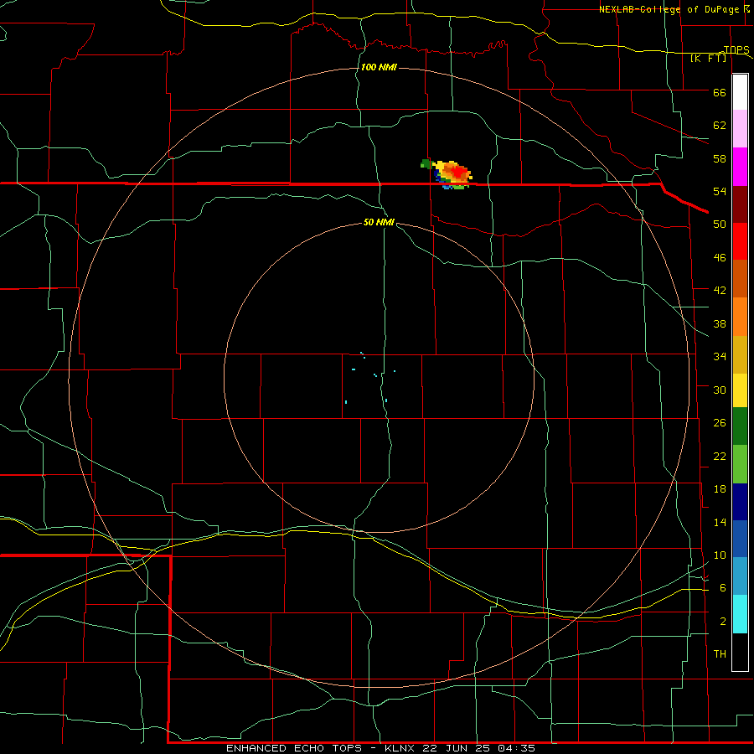Image resolution: width=754 pixels, height=754 pixels.
Task: Click the gold legend swatch
Action: click(x=740, y=355)
